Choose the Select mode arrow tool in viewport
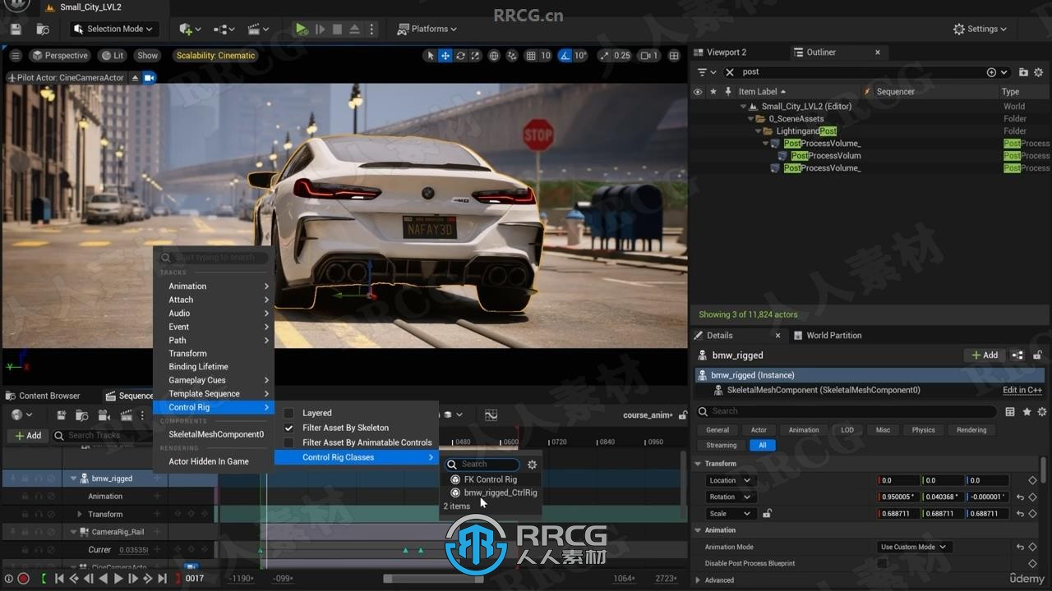1052x591 pixels. [x=430, y=56]
